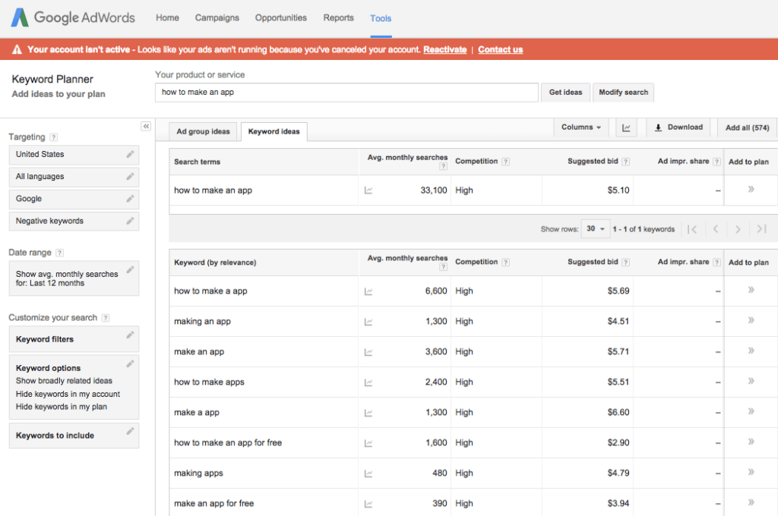Click the $6.60 suggested bid value
Screen dimensions: 778x516
click(618, 412)
